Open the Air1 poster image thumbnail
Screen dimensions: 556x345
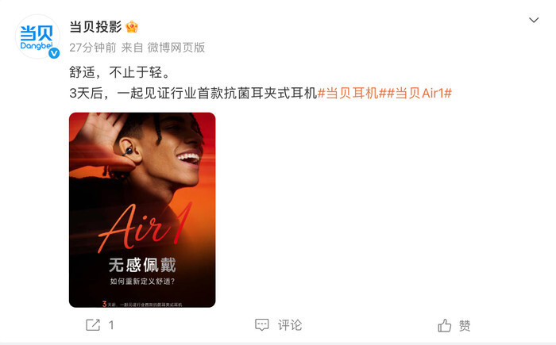(142, 209)
